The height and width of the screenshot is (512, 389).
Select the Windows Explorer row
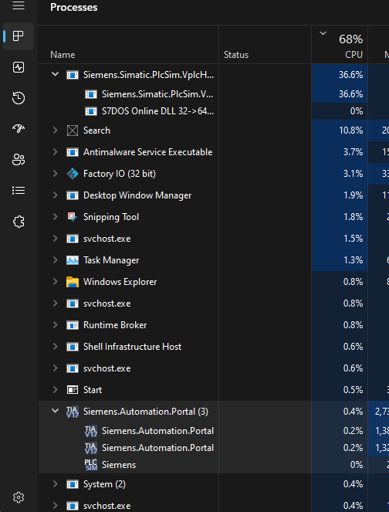tap(214, 282)
